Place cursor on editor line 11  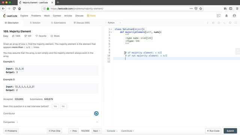click(x=177, y=58)
